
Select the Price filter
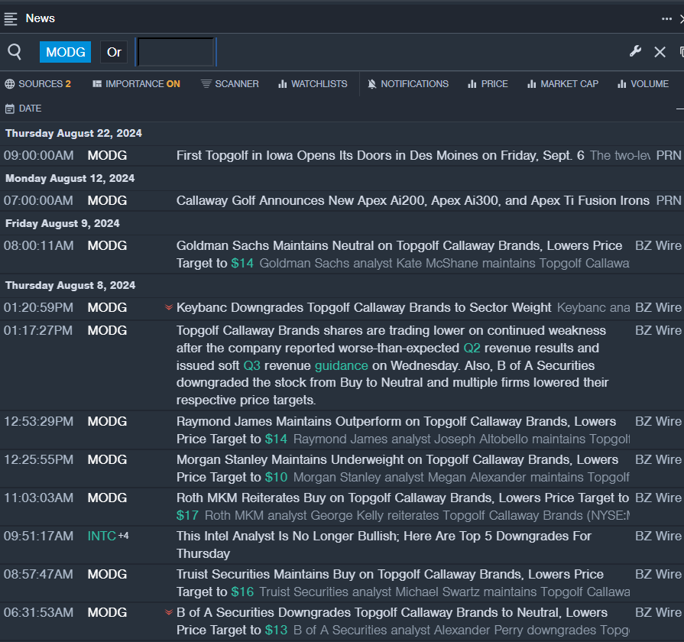[488, 84]
